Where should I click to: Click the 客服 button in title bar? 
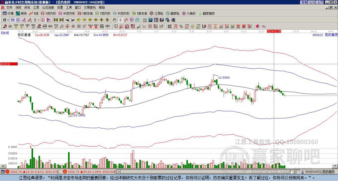tap(304, 2)
